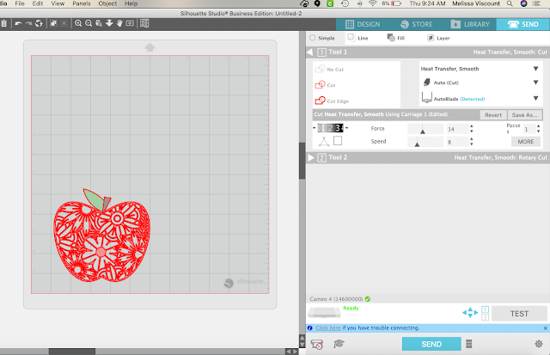Click the Speed value field

[x=457, y=142]
